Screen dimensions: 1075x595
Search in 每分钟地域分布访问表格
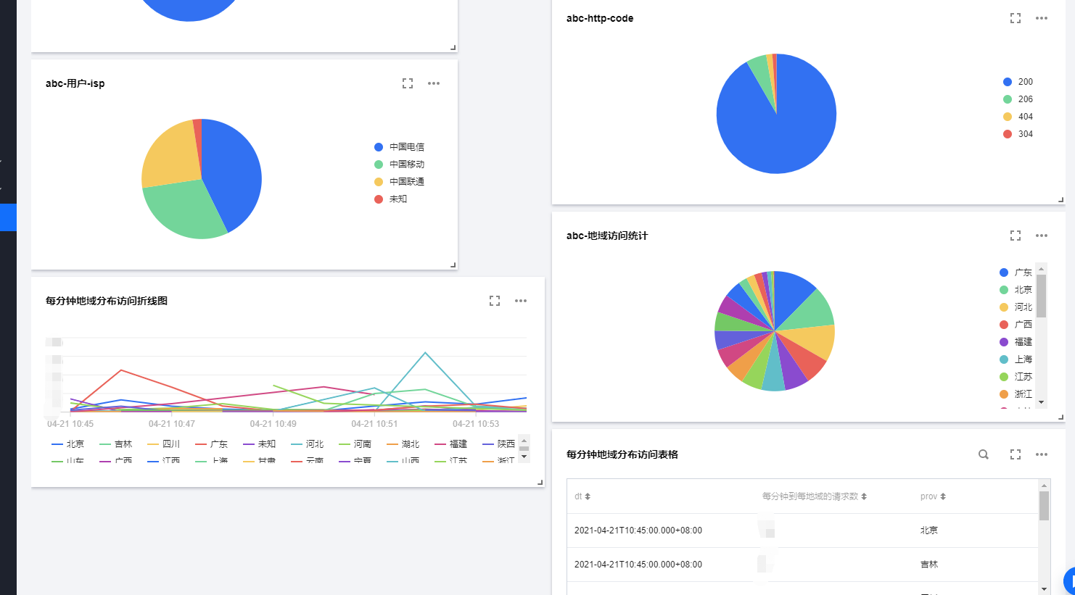(984, 454)
